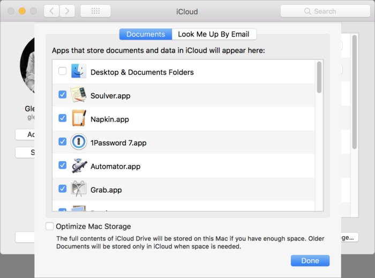Switch to the Documents tab
This screenshot has height=278, width=375.
146,34
